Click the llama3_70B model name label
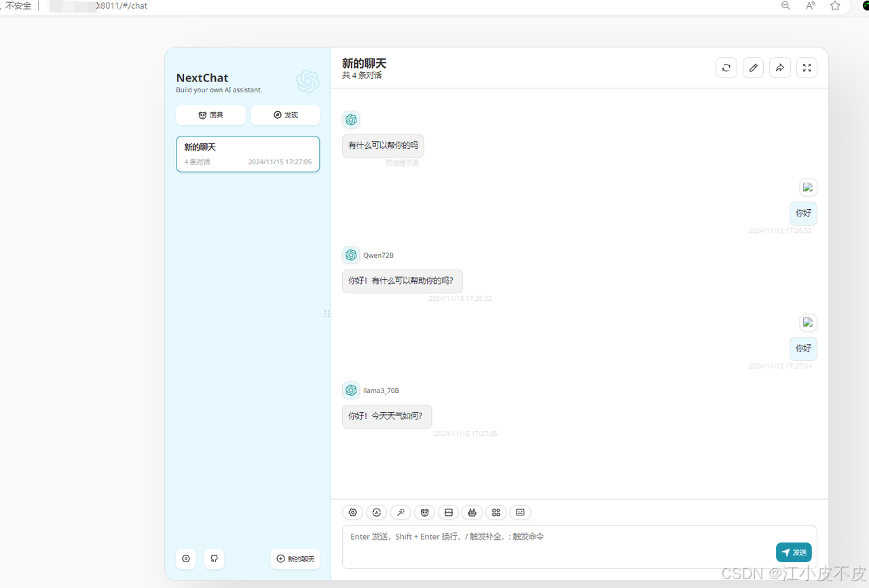The width and height of the screenshot is (869, 588). [x=381, y=390]
